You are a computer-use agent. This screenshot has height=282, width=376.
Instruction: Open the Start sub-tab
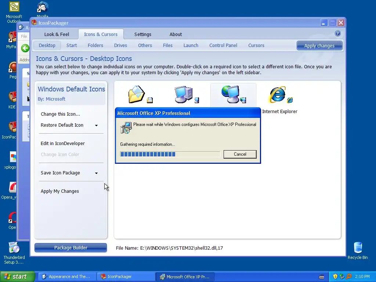pyautogui.click(x=72, y=45)
